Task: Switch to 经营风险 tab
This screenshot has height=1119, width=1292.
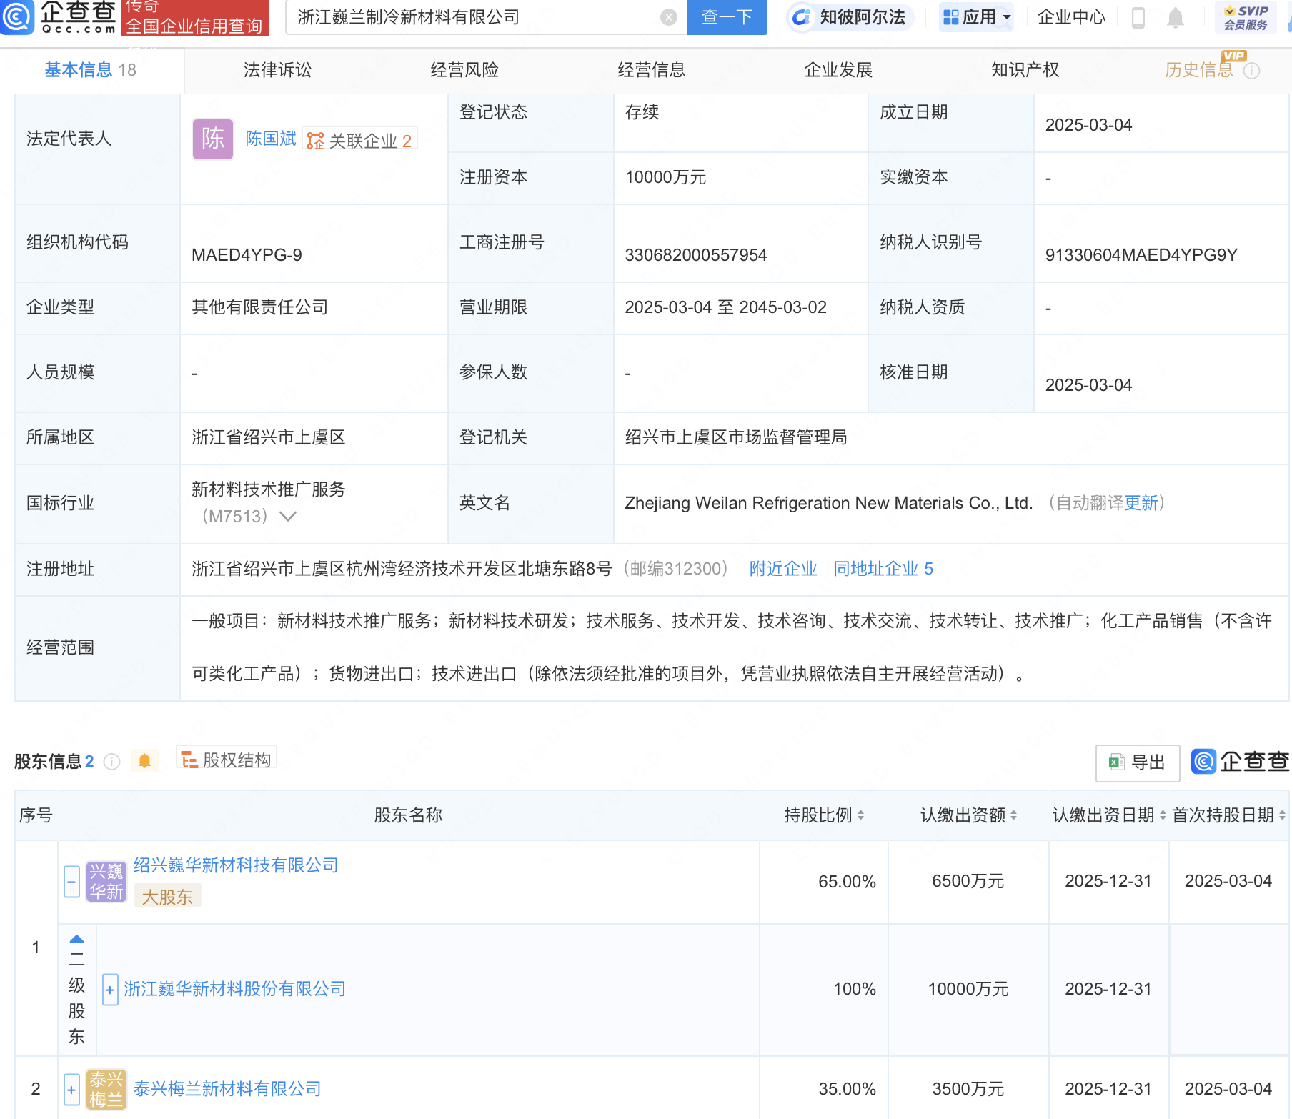Action: [x=464, y=70]
